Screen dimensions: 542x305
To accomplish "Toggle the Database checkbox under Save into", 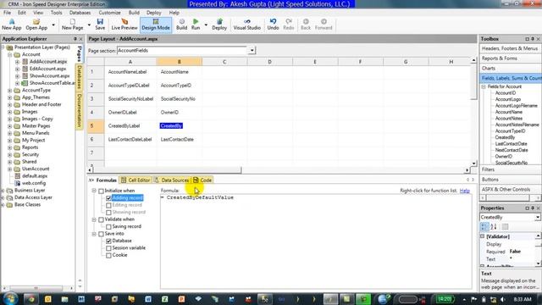I will click(108, 241).
